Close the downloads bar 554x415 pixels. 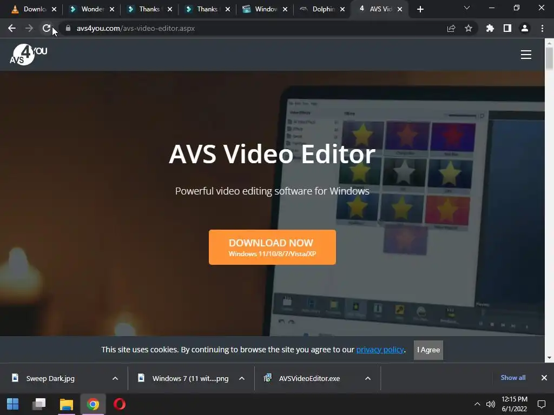(x=544, y=378)
